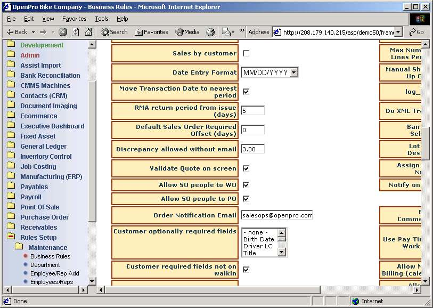Click the Stop loading toolbar icon
The image size is (433, 308).
coord(63,32)
